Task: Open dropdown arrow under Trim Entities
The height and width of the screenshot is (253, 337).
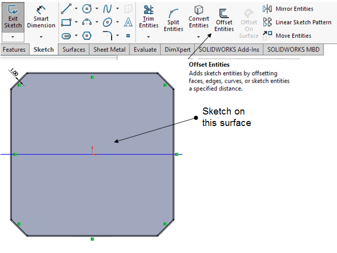Action: click(148, 36)
